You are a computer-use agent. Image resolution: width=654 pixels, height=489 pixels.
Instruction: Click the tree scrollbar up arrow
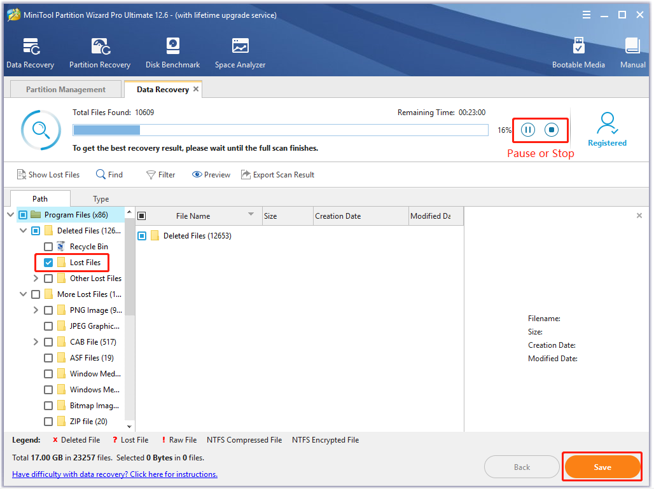pyautogui.click(x=129, y=212)
